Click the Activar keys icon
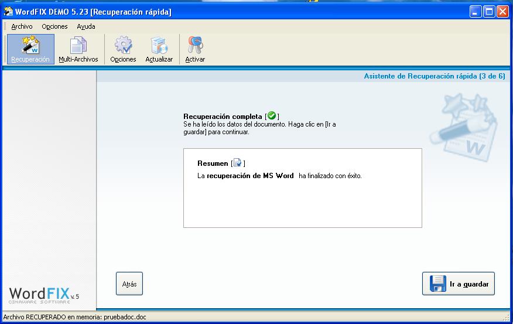 [195, 49]
